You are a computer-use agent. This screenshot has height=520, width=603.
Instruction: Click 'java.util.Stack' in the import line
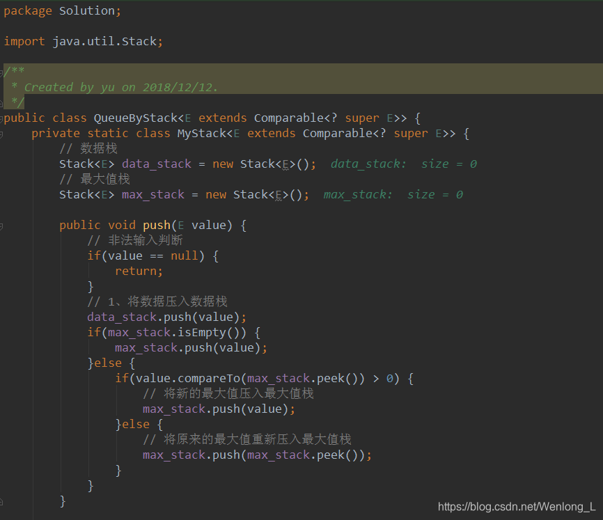pos(104,42)
